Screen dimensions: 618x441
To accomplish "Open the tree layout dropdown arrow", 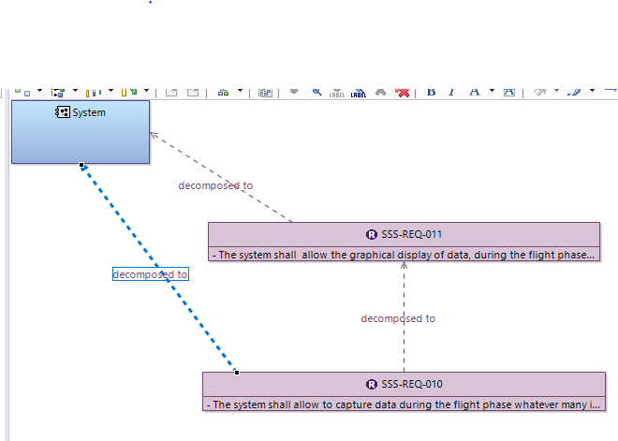I will coord(240,91).
